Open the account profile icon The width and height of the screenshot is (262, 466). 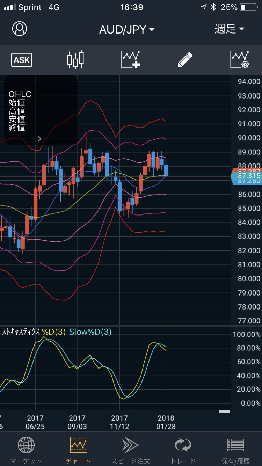(x=20, y=29)
